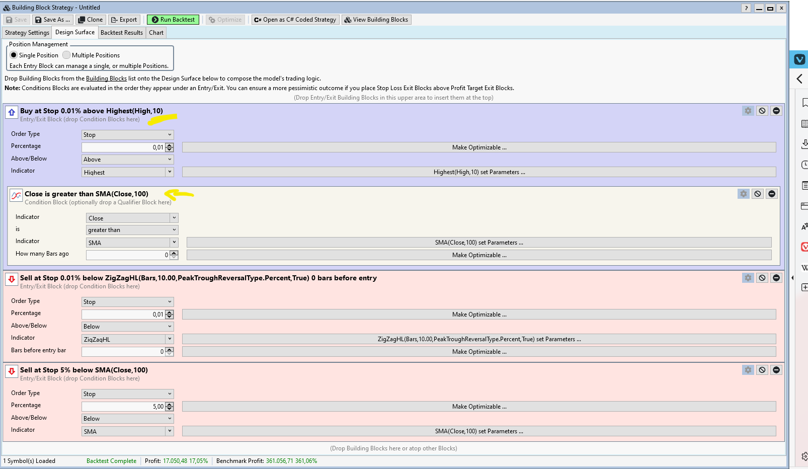
Task: Click Highest(High,10) set Parameters button
Action: point(478,172)
